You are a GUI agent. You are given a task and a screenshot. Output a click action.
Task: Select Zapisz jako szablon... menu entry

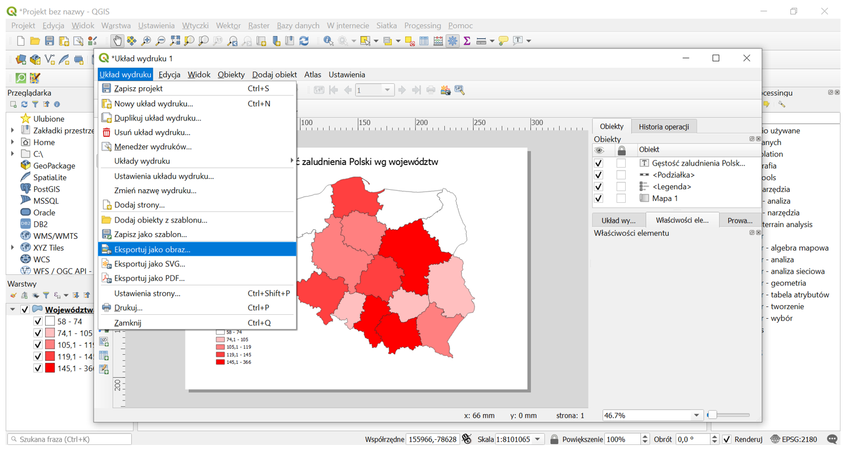pos(197,234)
